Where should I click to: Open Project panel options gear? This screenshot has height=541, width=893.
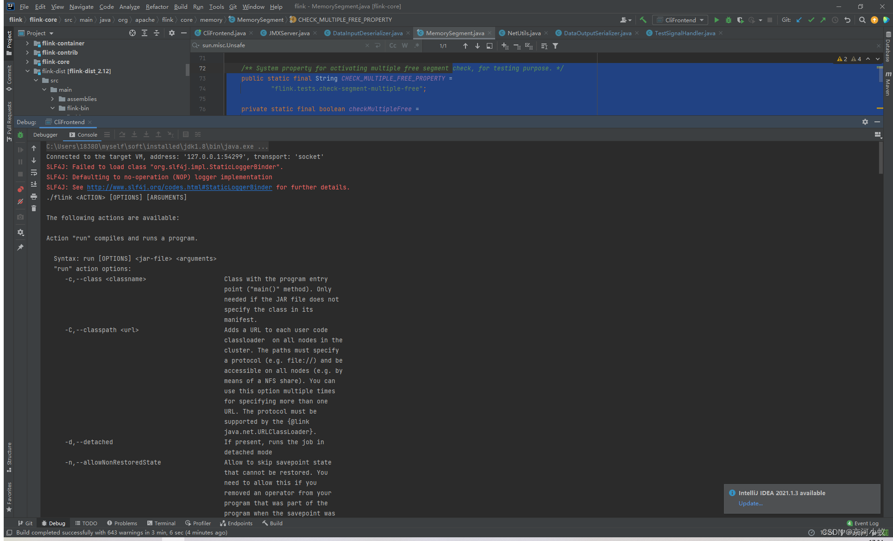coord(172,33)
